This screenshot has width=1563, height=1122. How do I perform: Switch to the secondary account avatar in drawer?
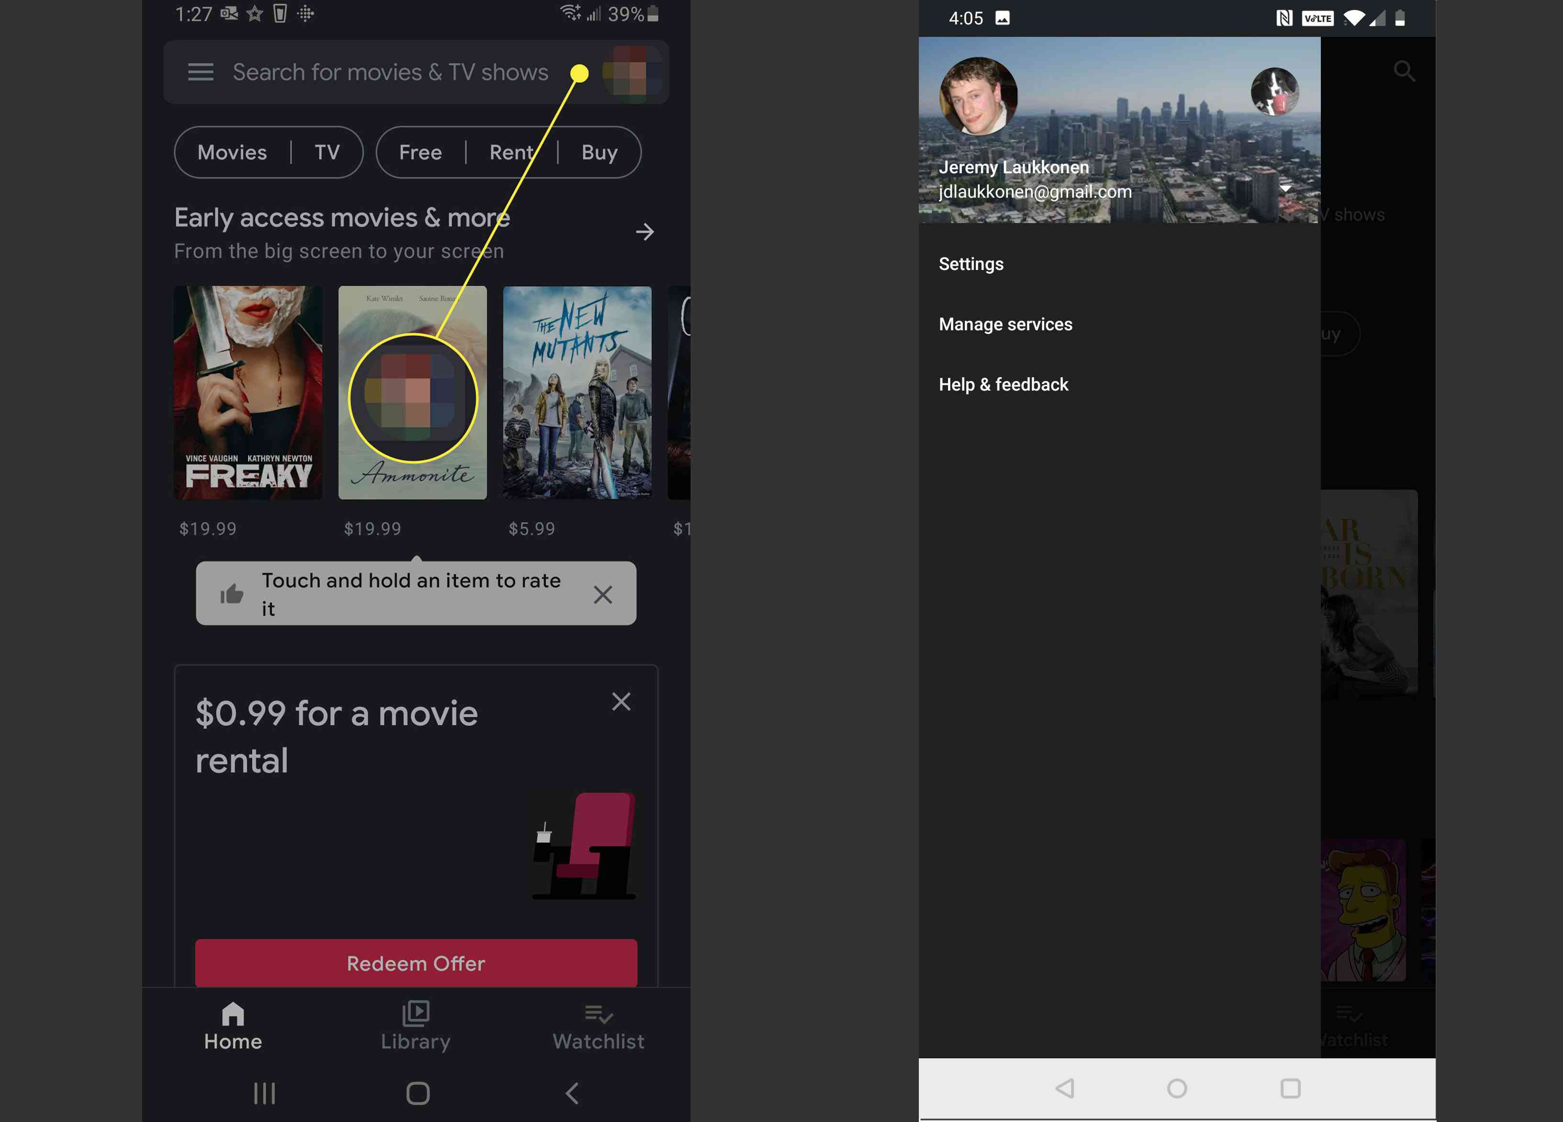(x=1274, y=91)
